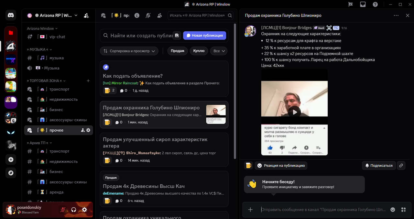Open user settings gear in user panel
The width and height of the screenshot is (414, 219).
(84, 210)
